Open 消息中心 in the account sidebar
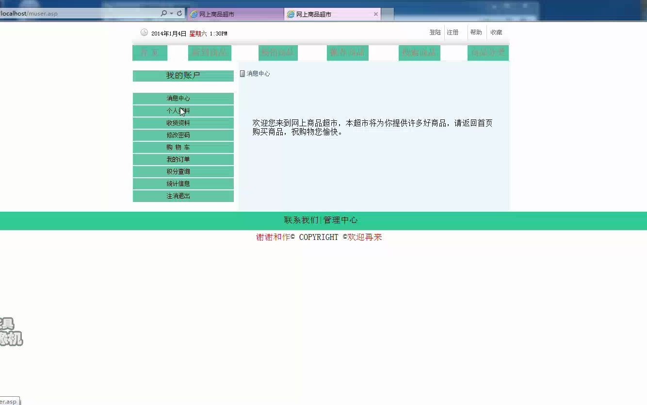Image resolution: width=647 pixels, height=405 pixels. (x=183, y=99)
